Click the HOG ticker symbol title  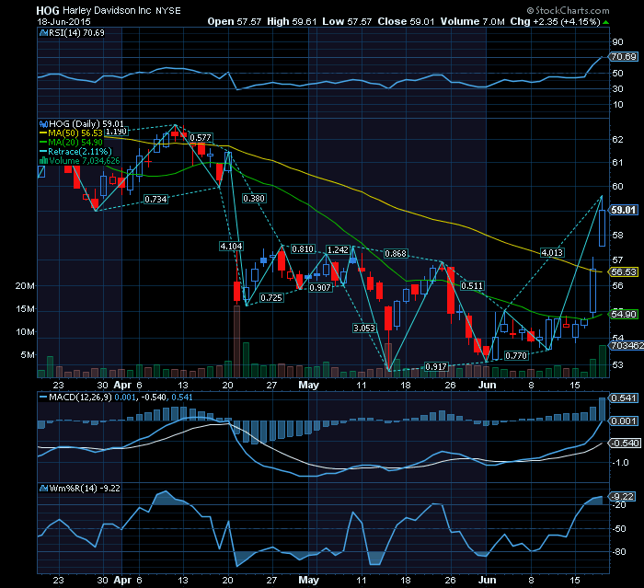(48, 11)
